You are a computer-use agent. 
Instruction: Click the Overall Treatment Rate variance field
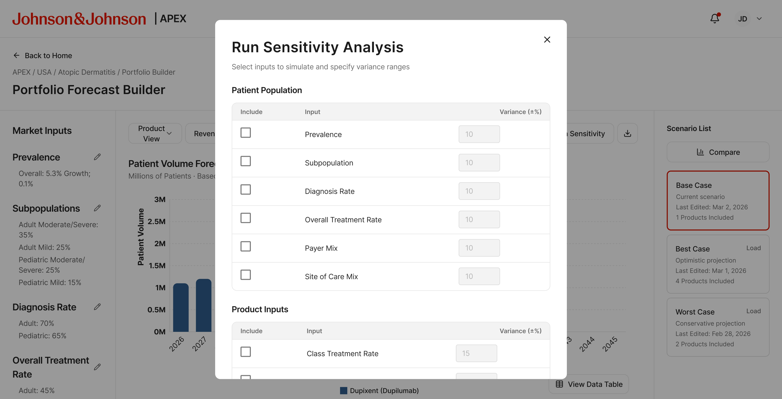(479, 219)
